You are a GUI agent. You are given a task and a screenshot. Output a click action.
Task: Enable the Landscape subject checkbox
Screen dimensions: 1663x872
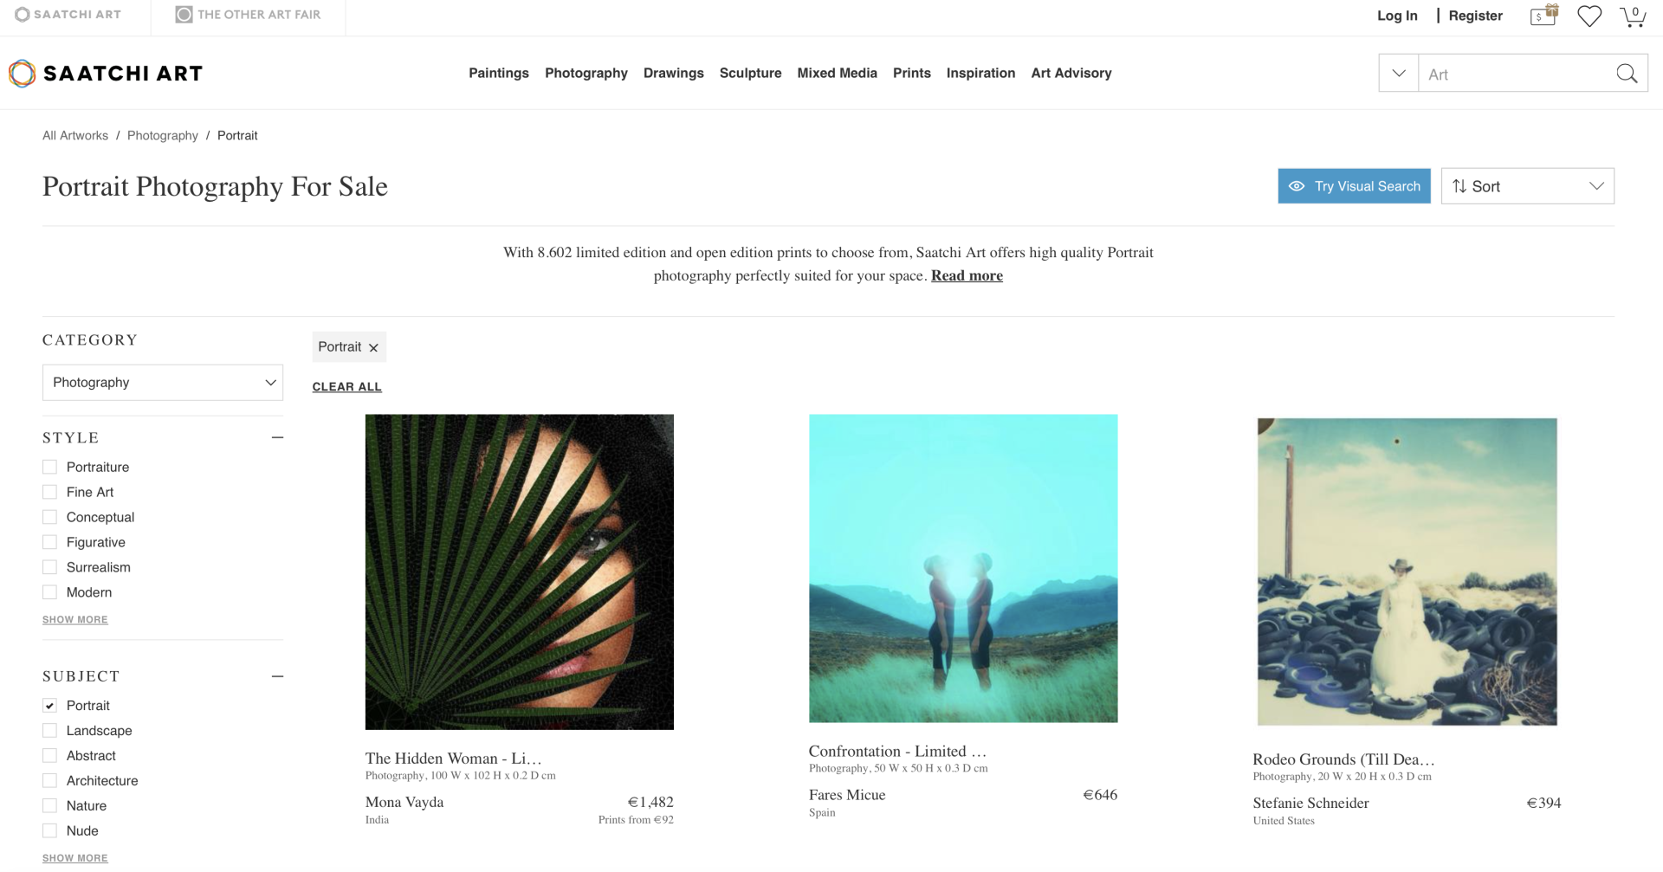coord(49,731)
